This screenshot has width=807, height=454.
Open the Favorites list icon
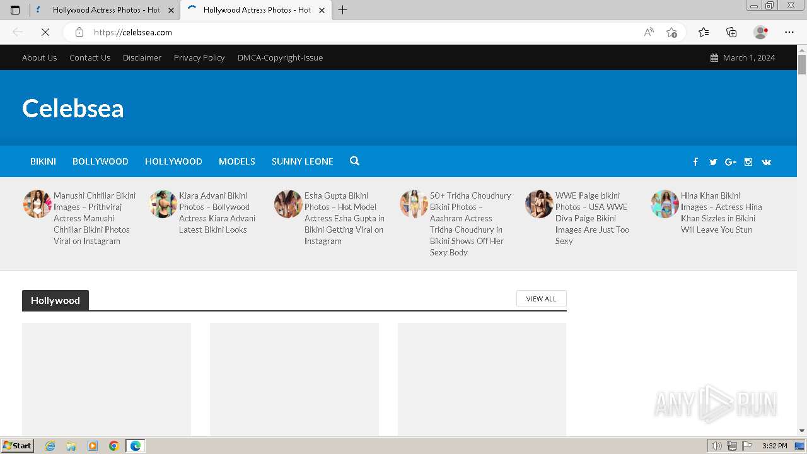tap(704, 32)
